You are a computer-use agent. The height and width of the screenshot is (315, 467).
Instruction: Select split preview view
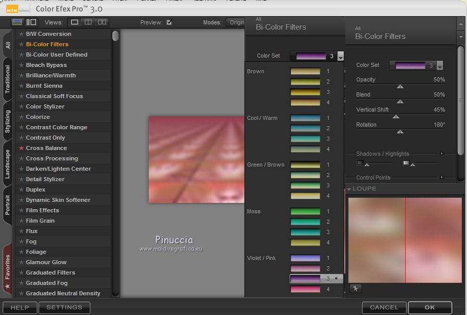(x=88, y=22)
